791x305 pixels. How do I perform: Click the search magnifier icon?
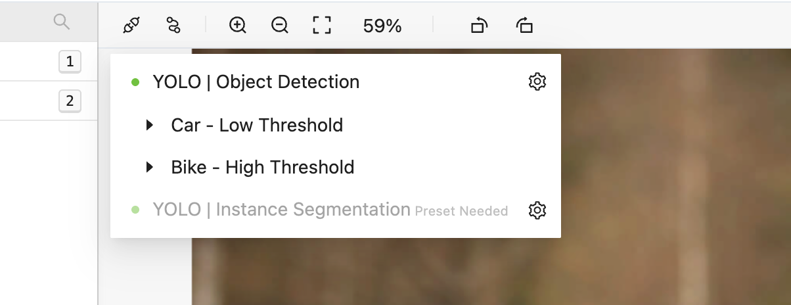pos(61,22)
